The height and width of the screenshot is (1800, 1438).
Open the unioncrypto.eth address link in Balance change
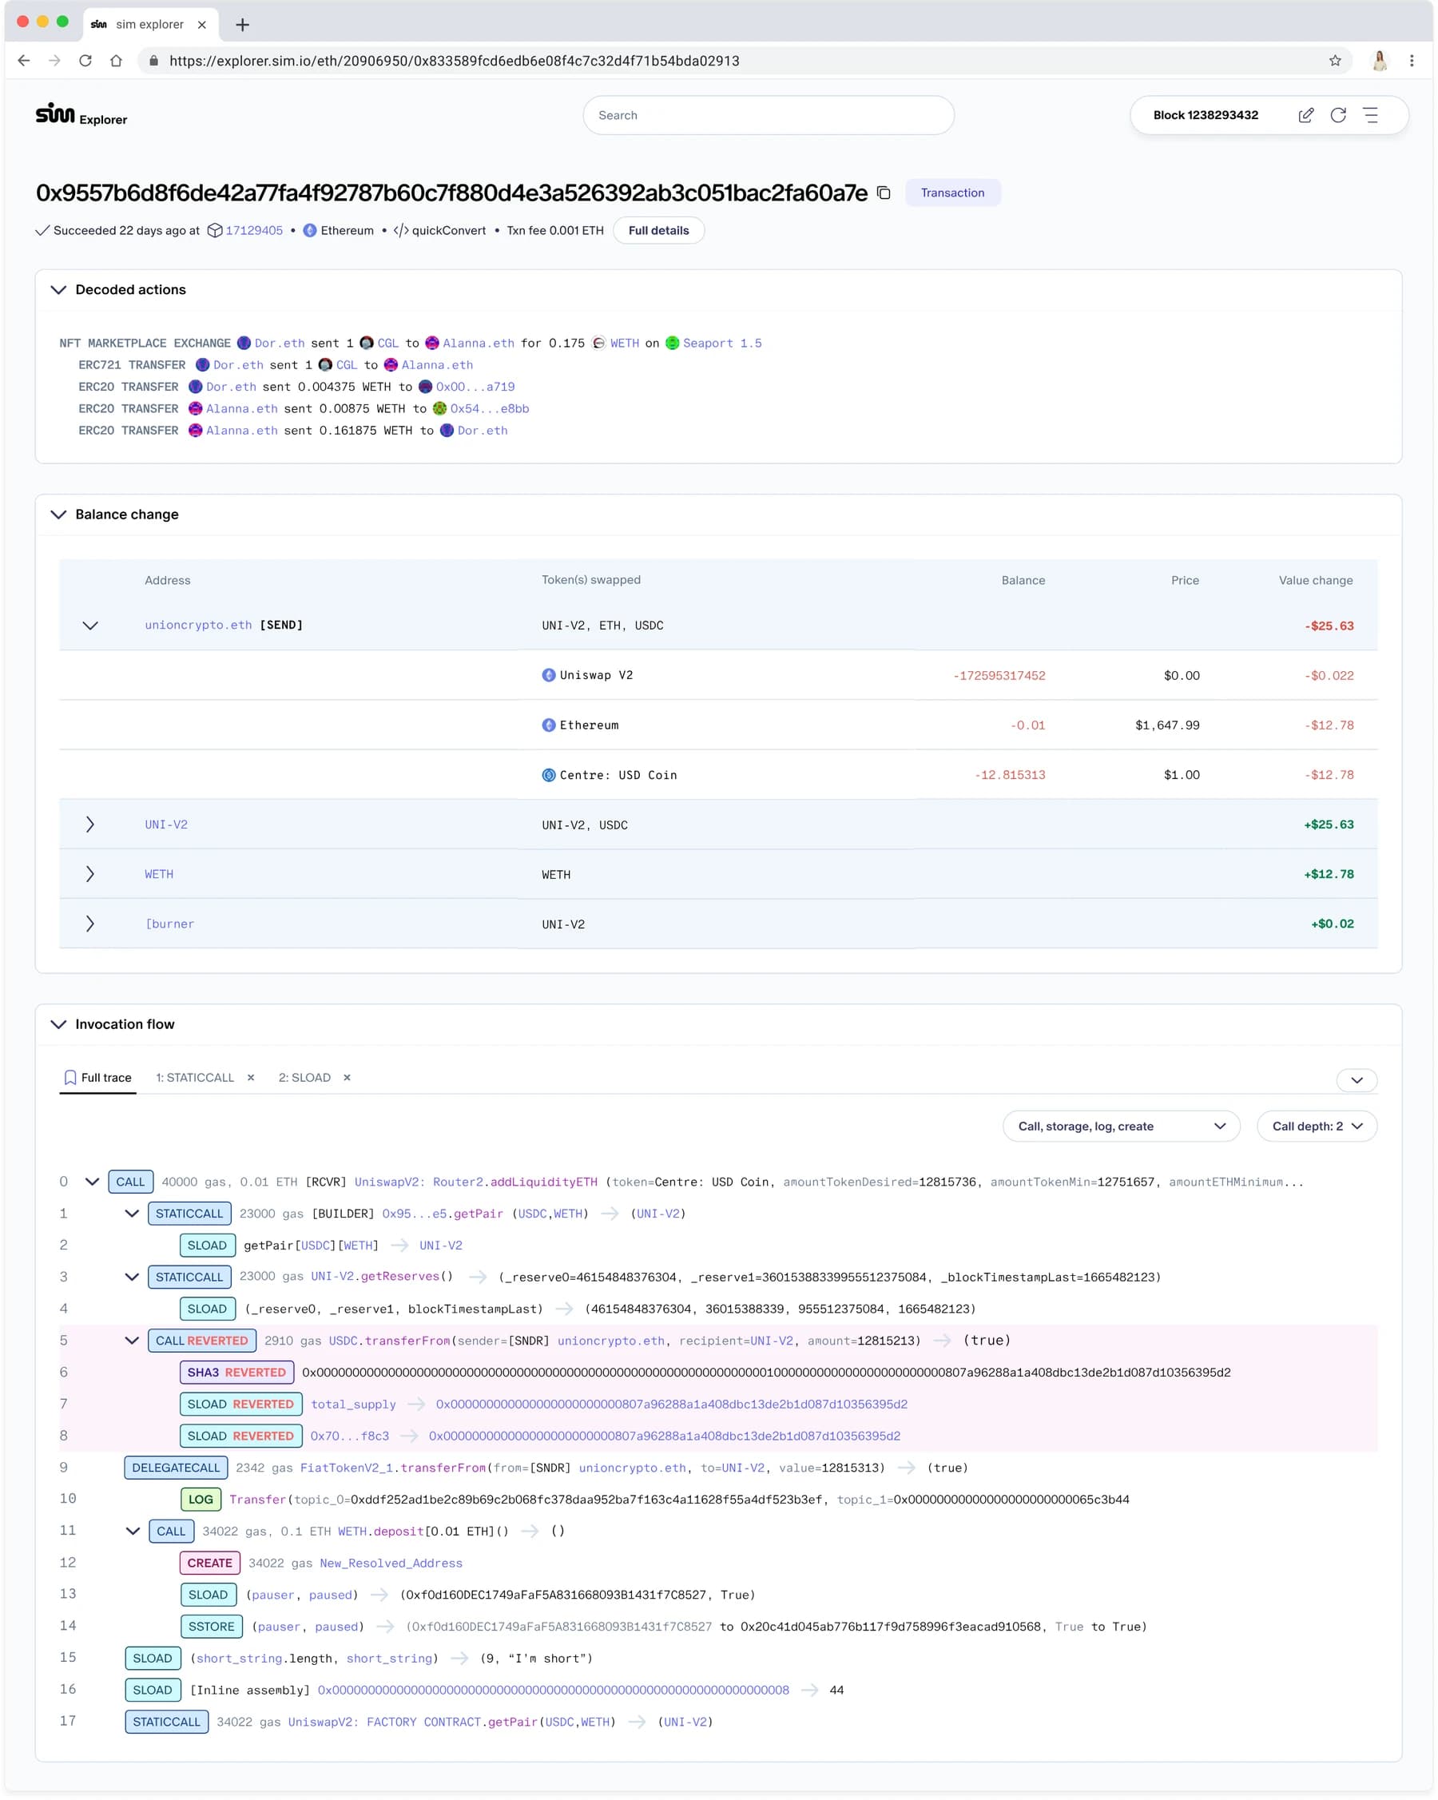pyautogui.click(x=198, y=626)
